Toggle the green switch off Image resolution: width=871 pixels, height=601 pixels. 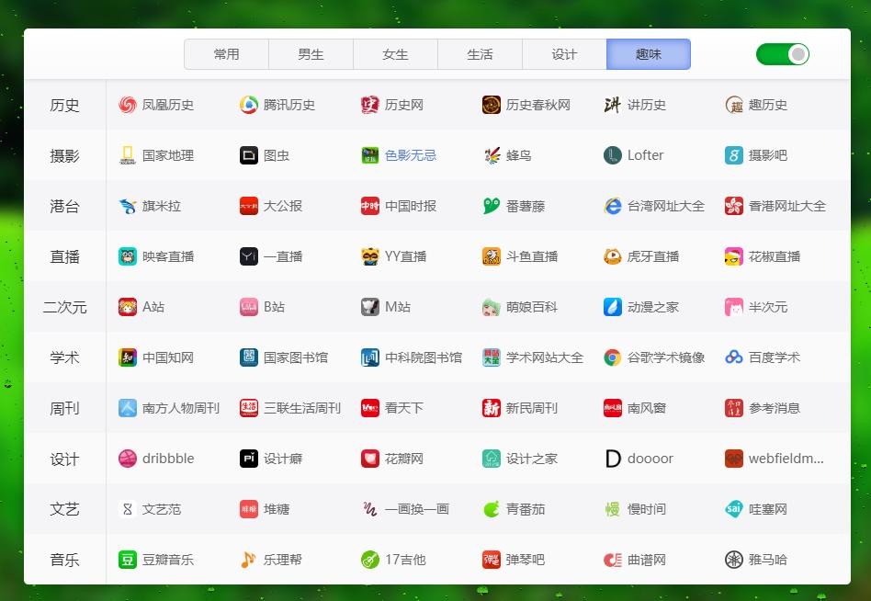click(x=782, y=54)
